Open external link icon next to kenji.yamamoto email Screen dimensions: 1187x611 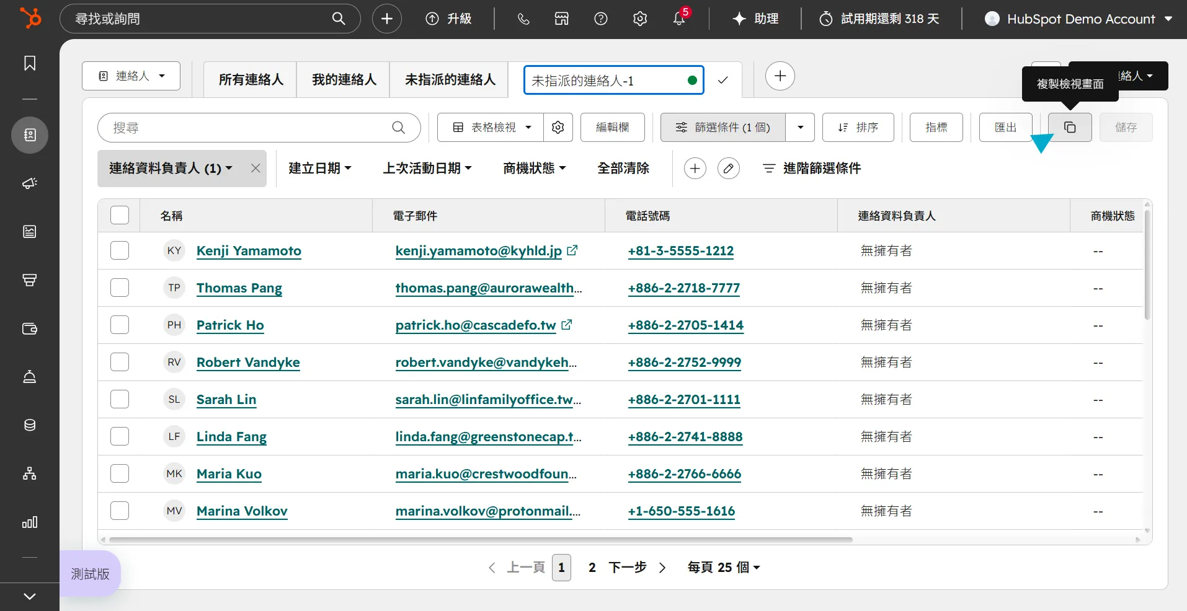pos(572,250)
